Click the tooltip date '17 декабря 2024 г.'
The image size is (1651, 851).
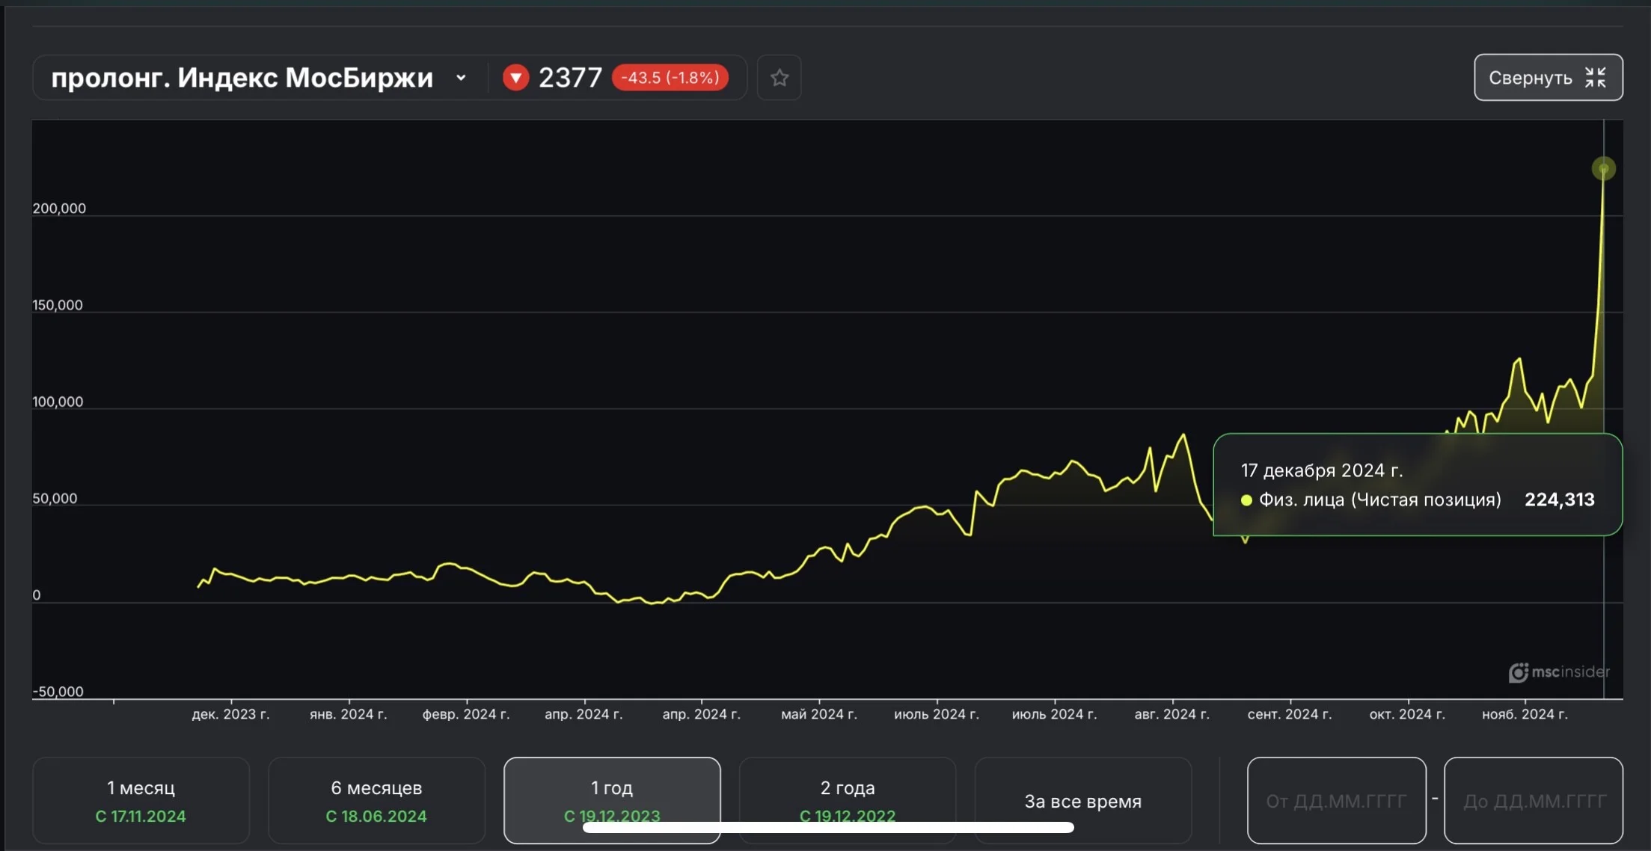[1322, 470]
